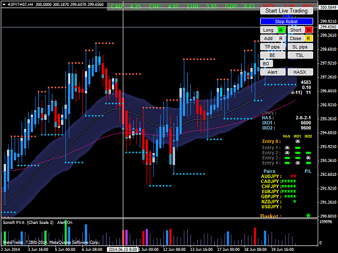Viewport: 338px width, 253px height.
Task: Click the EUR strength value in the top bar
Action: [211, 6]
